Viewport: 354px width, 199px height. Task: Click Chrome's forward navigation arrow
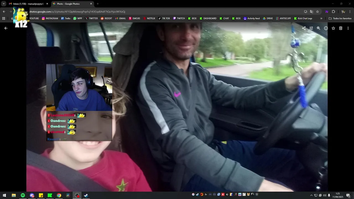11,12
